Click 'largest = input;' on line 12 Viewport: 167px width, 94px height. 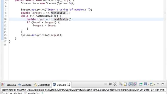45,26
